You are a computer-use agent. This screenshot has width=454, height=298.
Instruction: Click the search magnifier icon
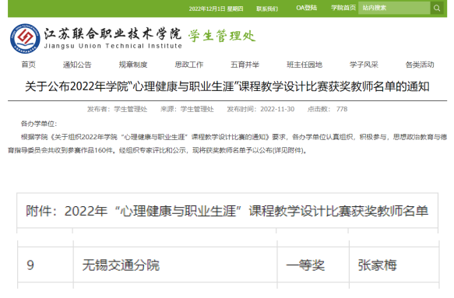click(437, 8)
